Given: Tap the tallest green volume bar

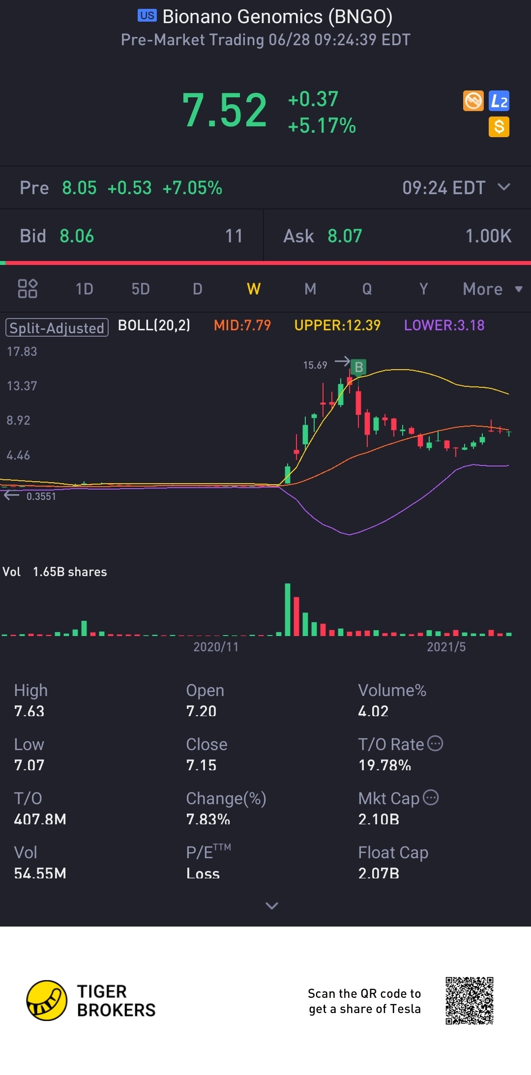Looking at the screenshot, I should [288, 610].
